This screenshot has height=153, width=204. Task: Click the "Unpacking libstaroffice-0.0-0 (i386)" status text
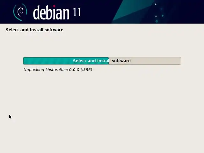(58, 70)
